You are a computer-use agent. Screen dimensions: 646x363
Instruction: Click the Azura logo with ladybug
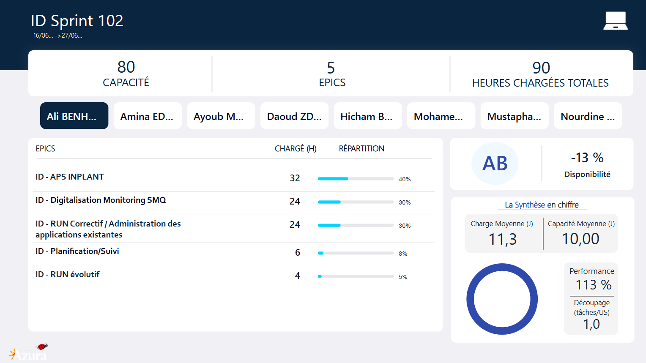tap(29, 353)
